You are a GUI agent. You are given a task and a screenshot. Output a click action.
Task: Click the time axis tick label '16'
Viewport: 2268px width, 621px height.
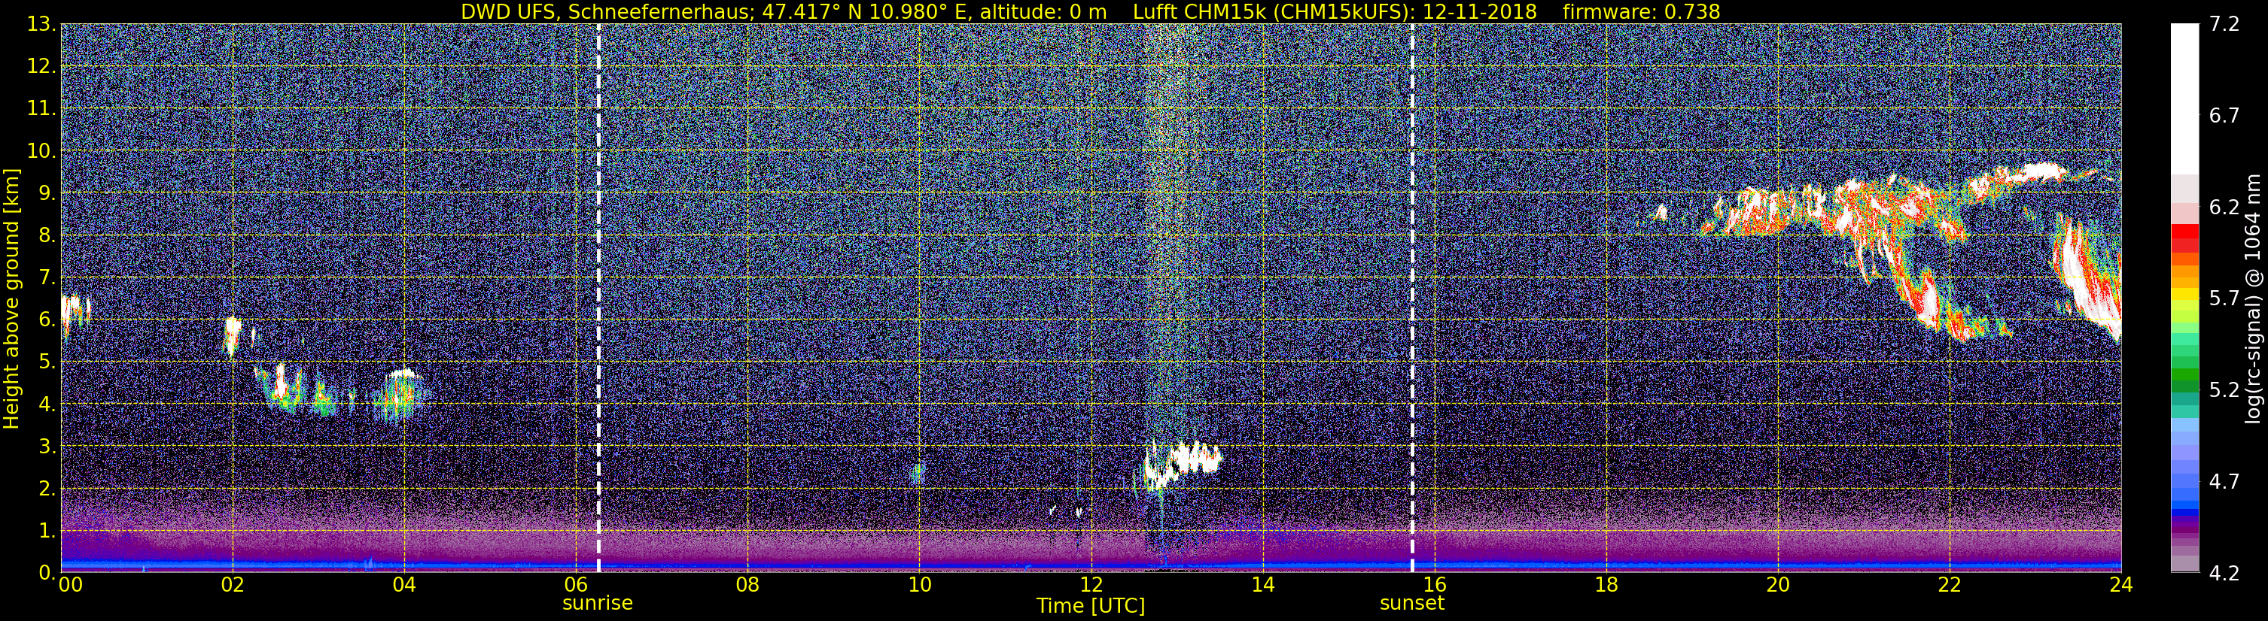tap(1434, 586)
